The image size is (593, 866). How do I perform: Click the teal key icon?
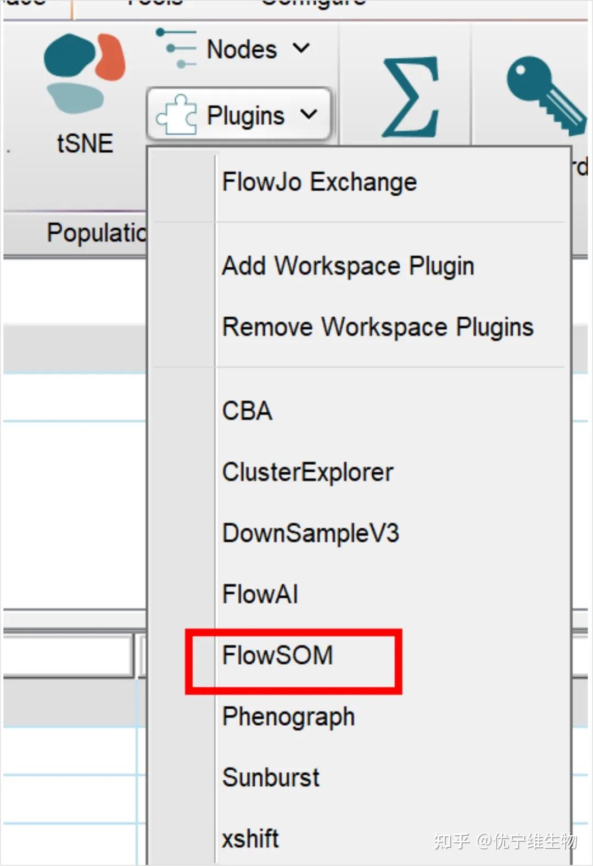pyautogui.click(x=544, y=95)
